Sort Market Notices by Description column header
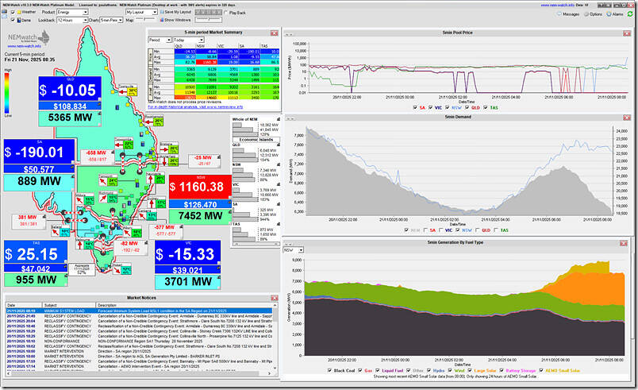638x390 pixels. [x=184, y=305]
